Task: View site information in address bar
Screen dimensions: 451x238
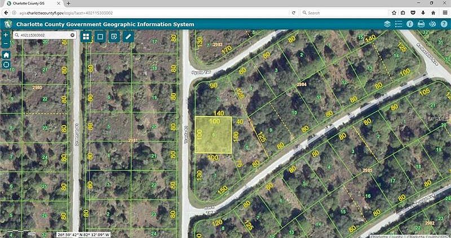Action: click(x=15, y=13)
